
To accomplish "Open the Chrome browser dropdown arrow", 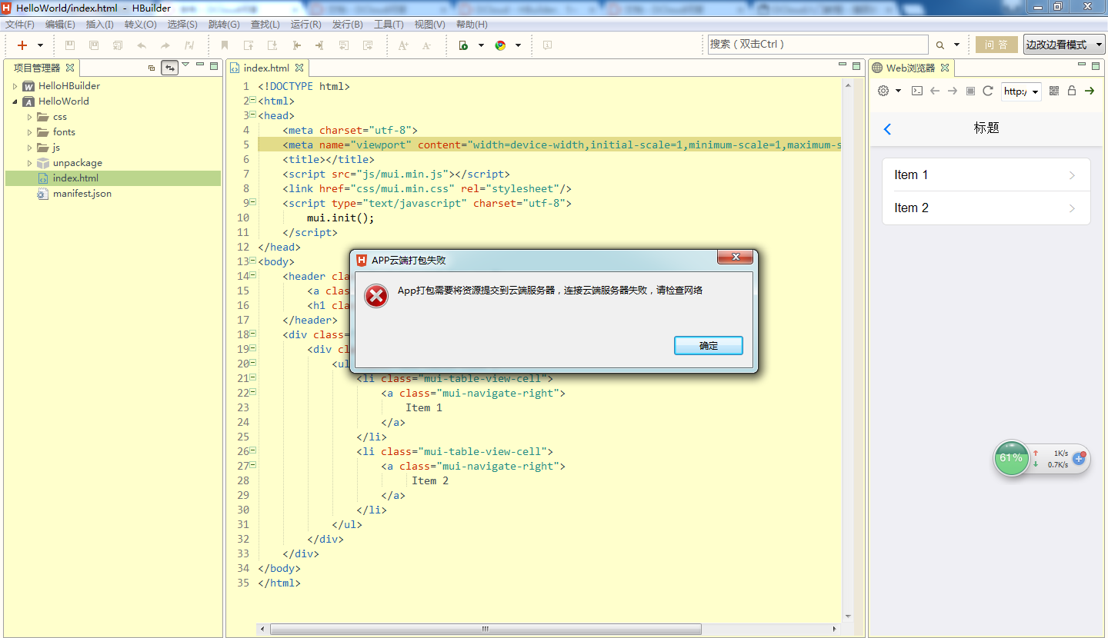I will tap(518, 45).
